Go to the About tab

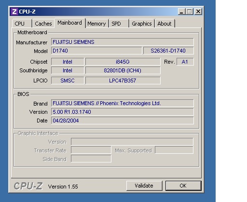(165, 24)
